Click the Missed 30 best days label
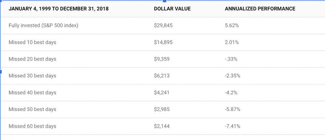Screen dimensions: 325x140 tap(32, 76)
